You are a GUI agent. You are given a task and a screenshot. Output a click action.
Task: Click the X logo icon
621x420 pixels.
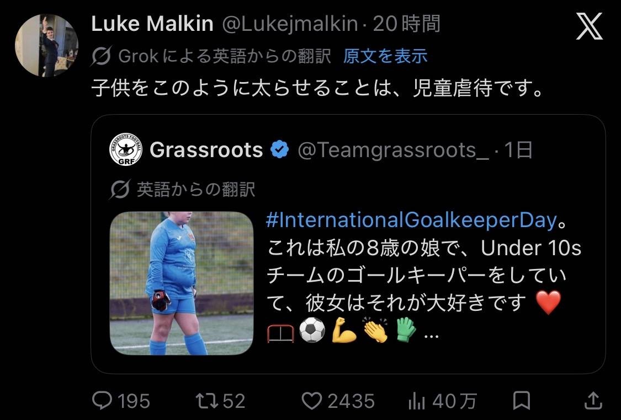point(589,27)
